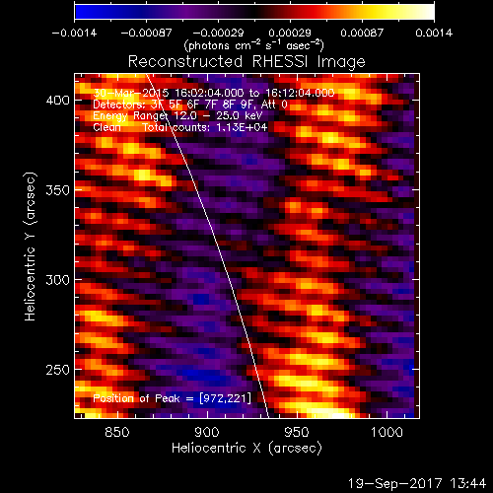Click the X axis tick label 950
The height and width of the screenshot is (493, 493).
click(297, 432)
